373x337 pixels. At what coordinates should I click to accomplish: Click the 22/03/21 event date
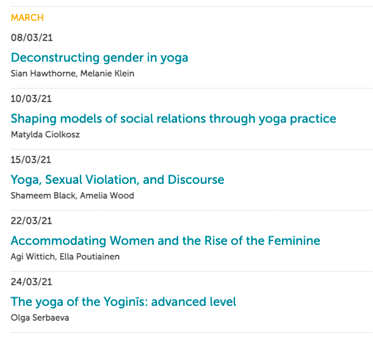tap(31, 221)
